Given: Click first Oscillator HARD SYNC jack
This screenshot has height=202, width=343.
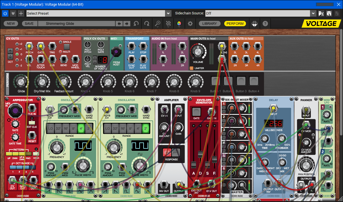Looking at the screenshot, I should (89, 109).
